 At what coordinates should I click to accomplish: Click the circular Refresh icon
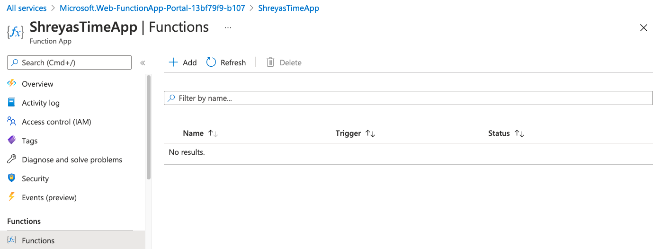pos(211,62)
